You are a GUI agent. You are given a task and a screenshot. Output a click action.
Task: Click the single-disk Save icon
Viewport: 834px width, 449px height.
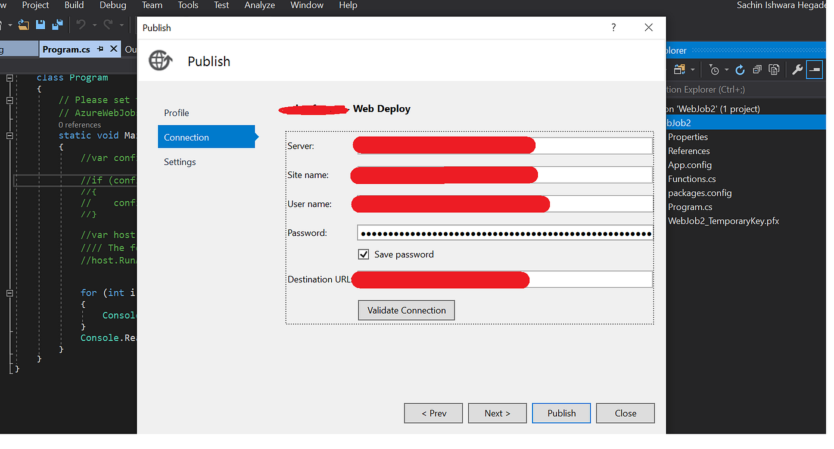41,24
